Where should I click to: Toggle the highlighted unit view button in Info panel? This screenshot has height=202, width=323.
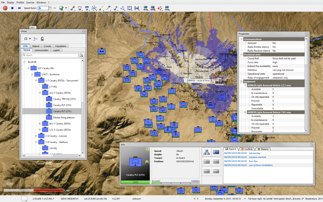tap(216, 152)
